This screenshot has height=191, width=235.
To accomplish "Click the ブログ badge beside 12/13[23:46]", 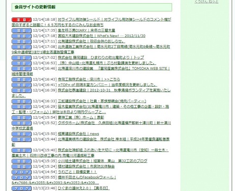I will tap(21, 188).
